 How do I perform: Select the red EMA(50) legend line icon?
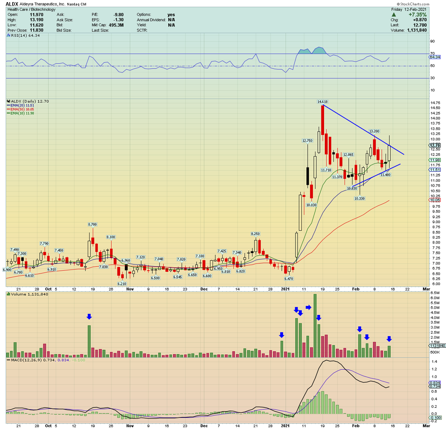point(9,109)
